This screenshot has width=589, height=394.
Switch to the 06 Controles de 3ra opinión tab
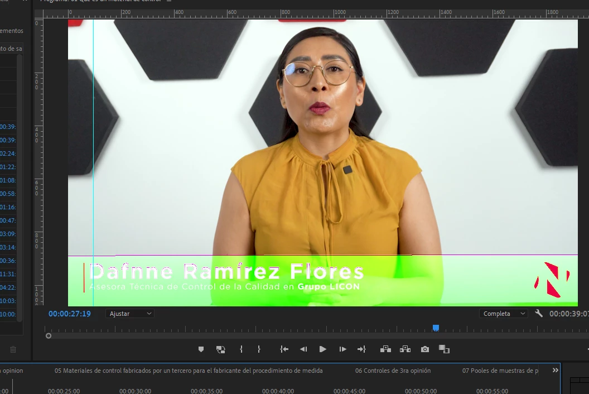click(393, 371)
